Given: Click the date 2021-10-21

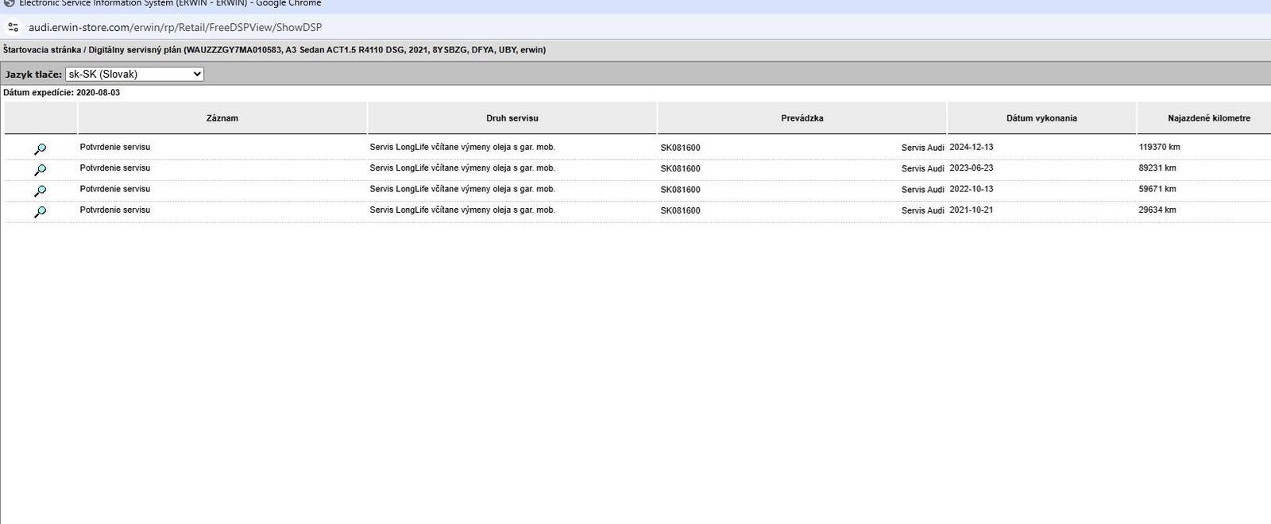Looking at the screenshot, I should tap(972, 210).
